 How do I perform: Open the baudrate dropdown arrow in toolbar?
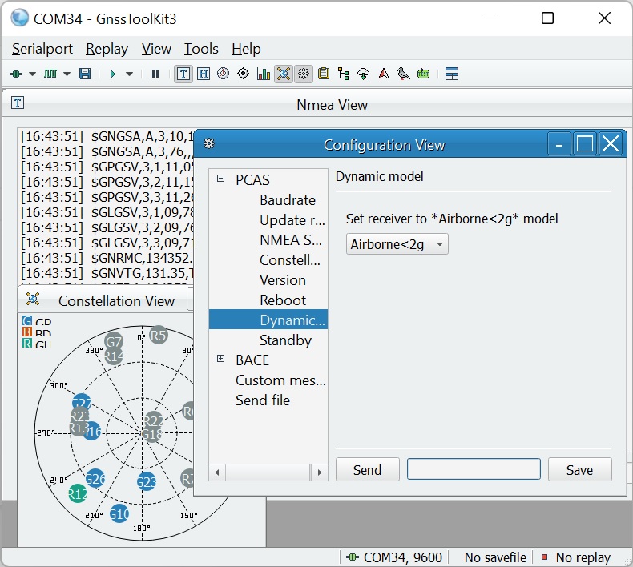[x=67, y=74]
